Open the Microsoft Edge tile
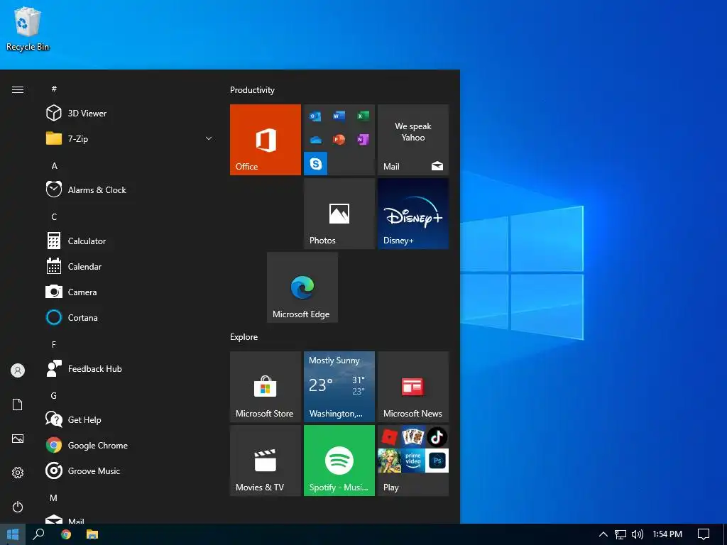727x545 pixels. 302,287
